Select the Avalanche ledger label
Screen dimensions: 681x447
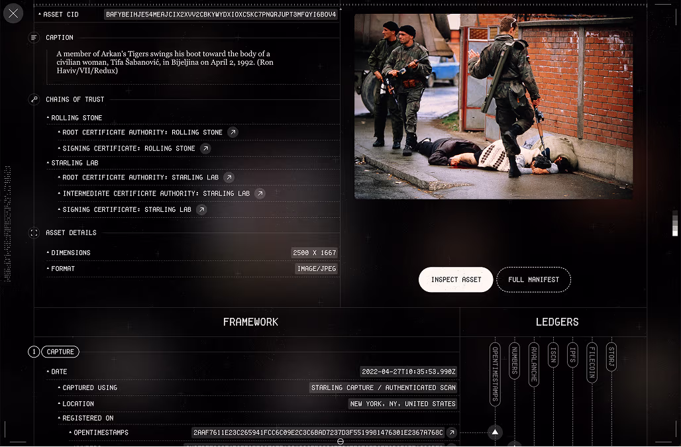[534, 364]
